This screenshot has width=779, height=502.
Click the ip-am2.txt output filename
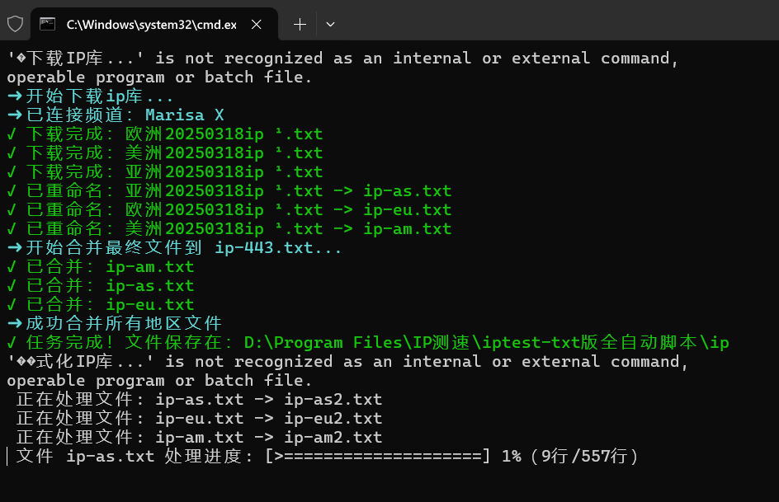click(333, 437)
